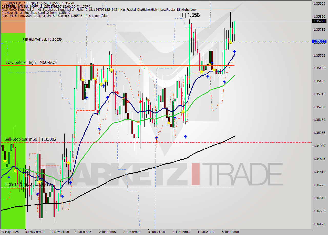Click the black 1.35790 price tag on the axis
This screenshot has width=328, height=235.
319,21
